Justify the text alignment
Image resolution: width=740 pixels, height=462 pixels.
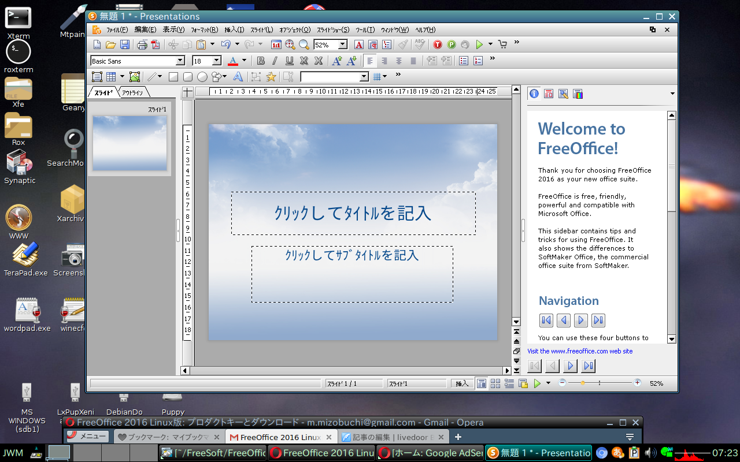coord(413,61)
